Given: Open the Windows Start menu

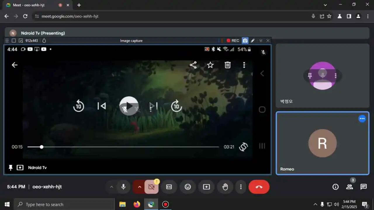Looking at the screenshot, I should pyautogui.click(x=7, y=204).
